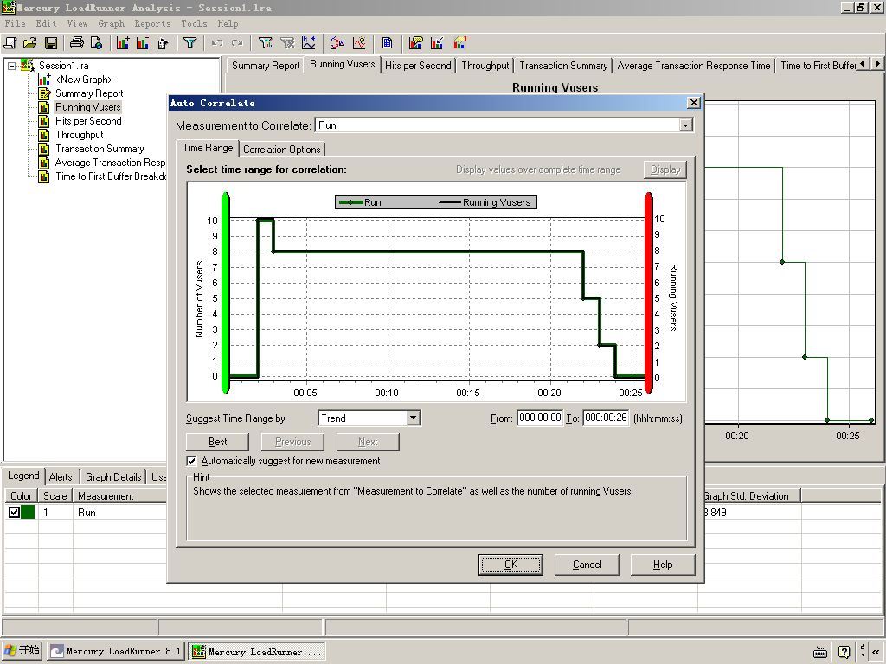This screenshot has height=664, width=886.
Task: Click the New Session toolbar icon
Action: point(10,43)
